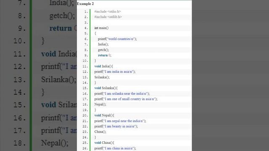Click "void Srilanka(){" in the center code panel
Screen dimensions: 269x151
tap(106, 88)
